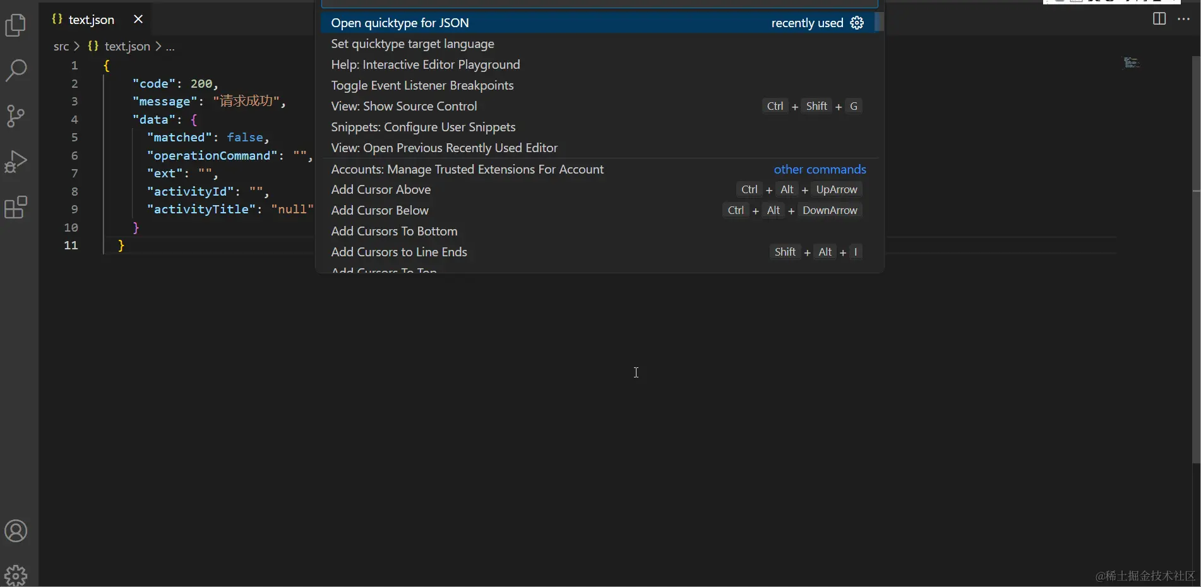Run Toggle Event Listener Breakpoints command
The height and width of the screenshot is (587, 1201).
tap(597, 85)
